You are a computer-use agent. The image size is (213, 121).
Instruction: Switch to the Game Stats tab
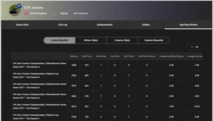coord(22,25)
